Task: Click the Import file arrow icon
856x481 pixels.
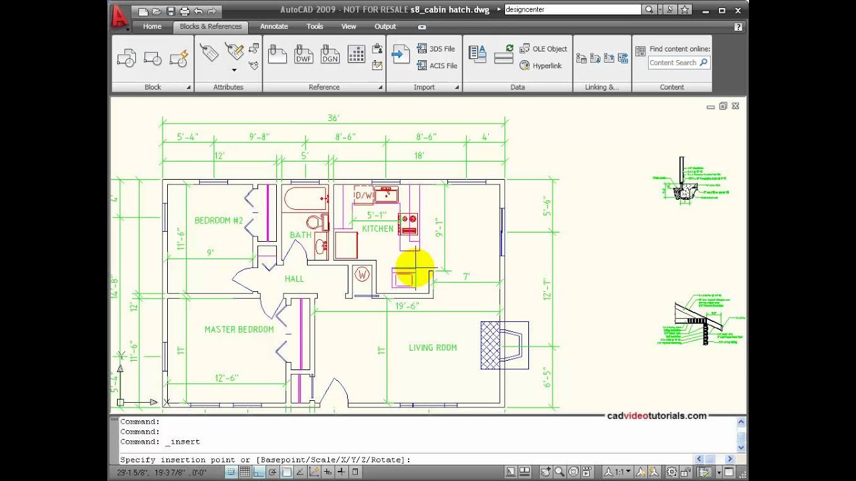Action: tap(401, 54)
